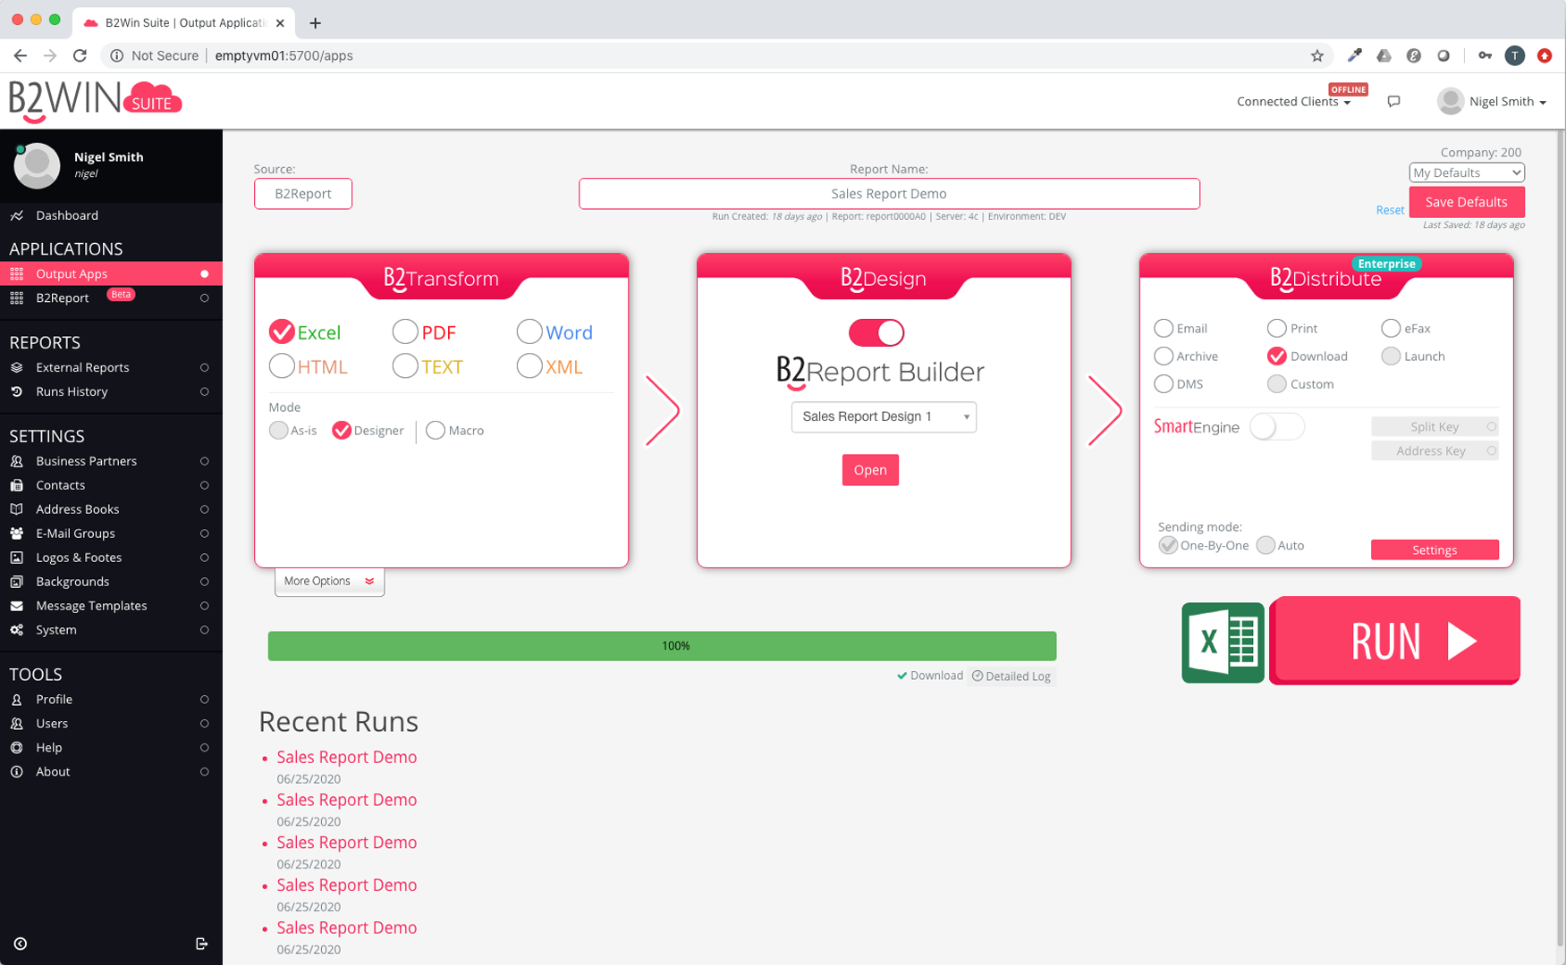The width and height of the screenshot is (1566, 965).
Task: Click the Excel output file icon
Action: [x=1223, y=642]
